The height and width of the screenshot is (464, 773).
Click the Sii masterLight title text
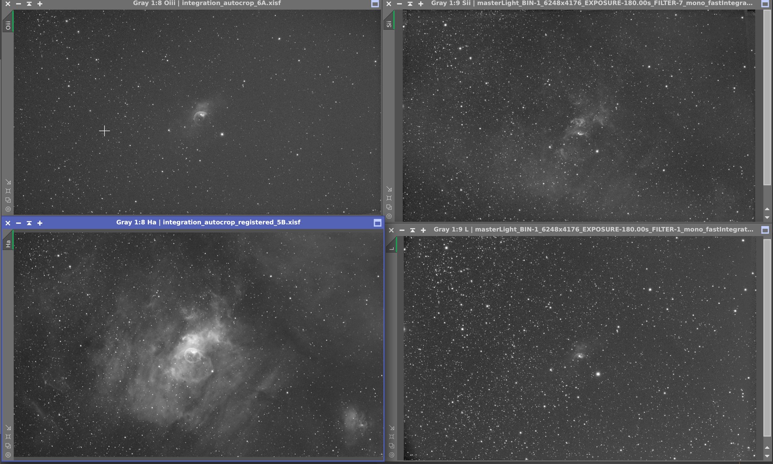[592, 3]
